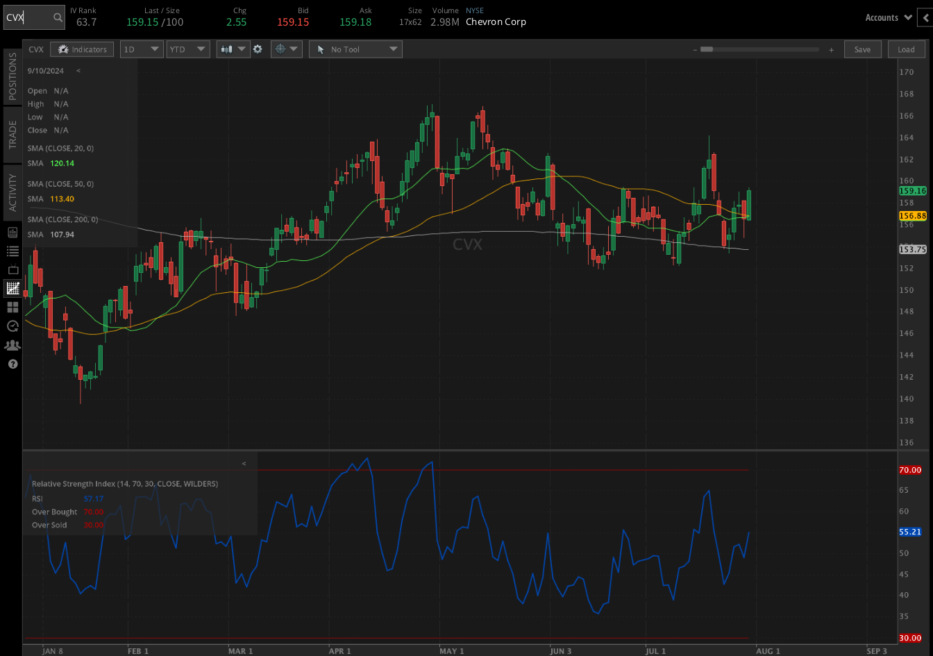
Task: Open the Trade side tab
Action: point(12,135)
